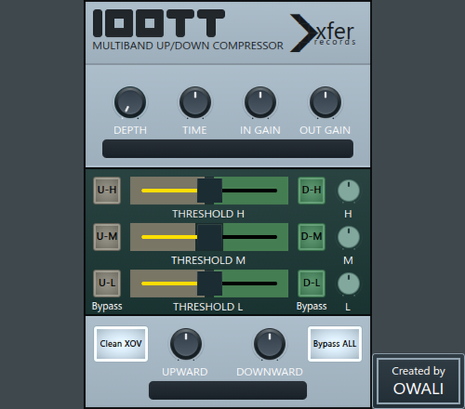Click the MULTIBAND UP/DOWN COMPRESSOR text

188,46
